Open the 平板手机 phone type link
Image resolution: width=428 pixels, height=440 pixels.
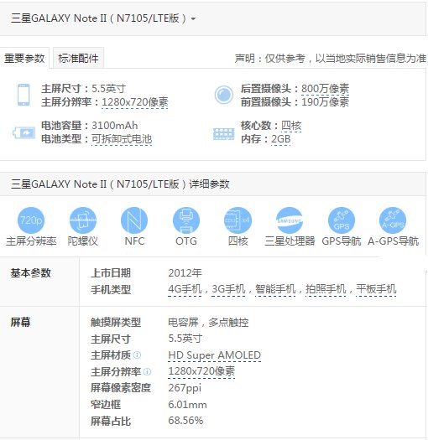pyautogui.click(x=376, y=289)
